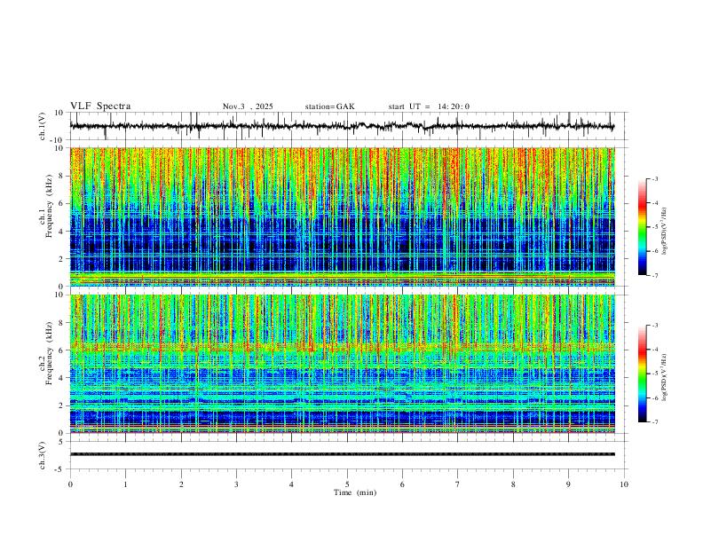Click the upper colorbar 'log(PSD)(V²/Hz)' label

point(665,232)
